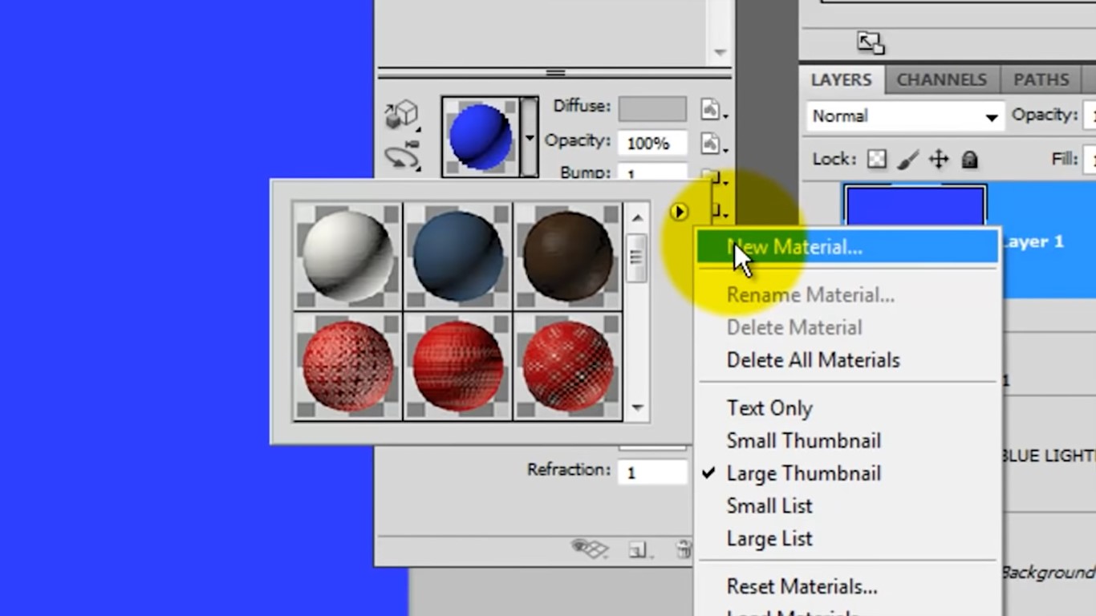
Task: Uncheck Large Thumbnail view mode
Action: [x=803, y=473]
